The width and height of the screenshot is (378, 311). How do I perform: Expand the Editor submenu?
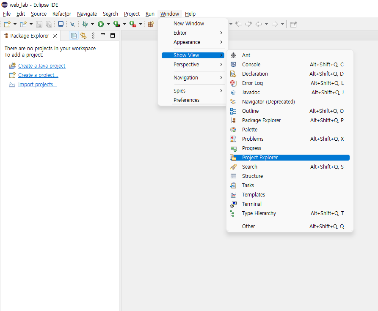click(193, 33)
